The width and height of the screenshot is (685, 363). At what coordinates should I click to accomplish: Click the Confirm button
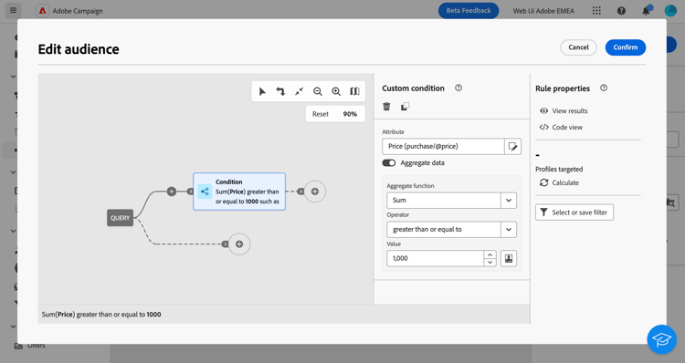click(625, 47)
